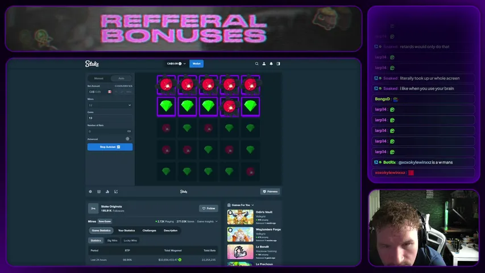The image size is (485, 273).
Task: Toggle the Advanced switch
Action: click(x=128, y=139)
